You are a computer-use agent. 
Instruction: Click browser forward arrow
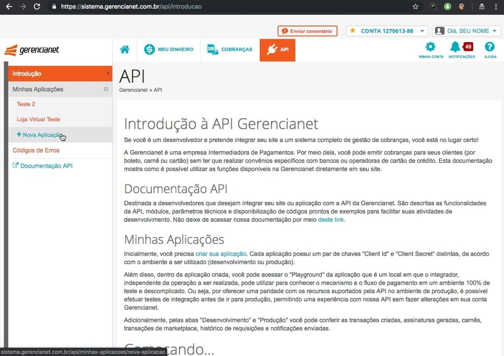point(23,6)
